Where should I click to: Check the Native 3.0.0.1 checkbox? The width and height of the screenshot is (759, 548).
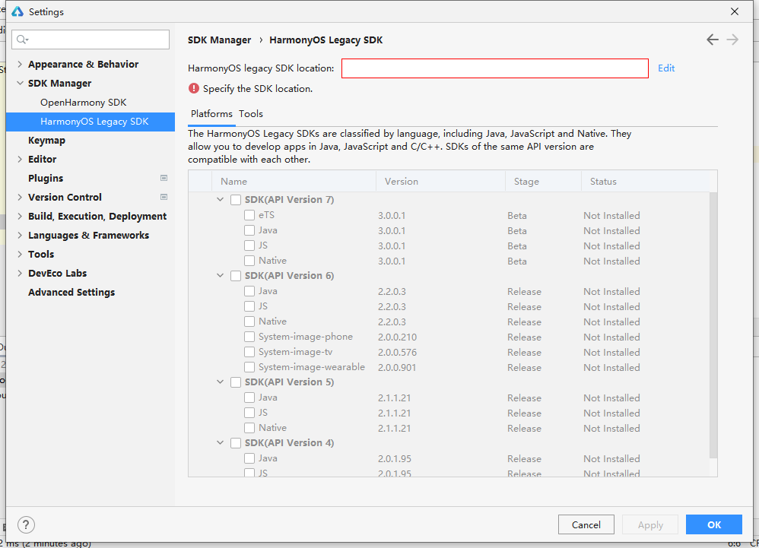(x=249, y=261)
